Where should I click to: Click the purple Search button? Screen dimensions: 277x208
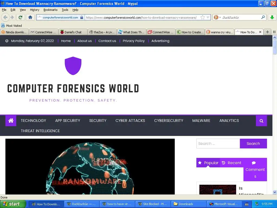tap(253, 144)
